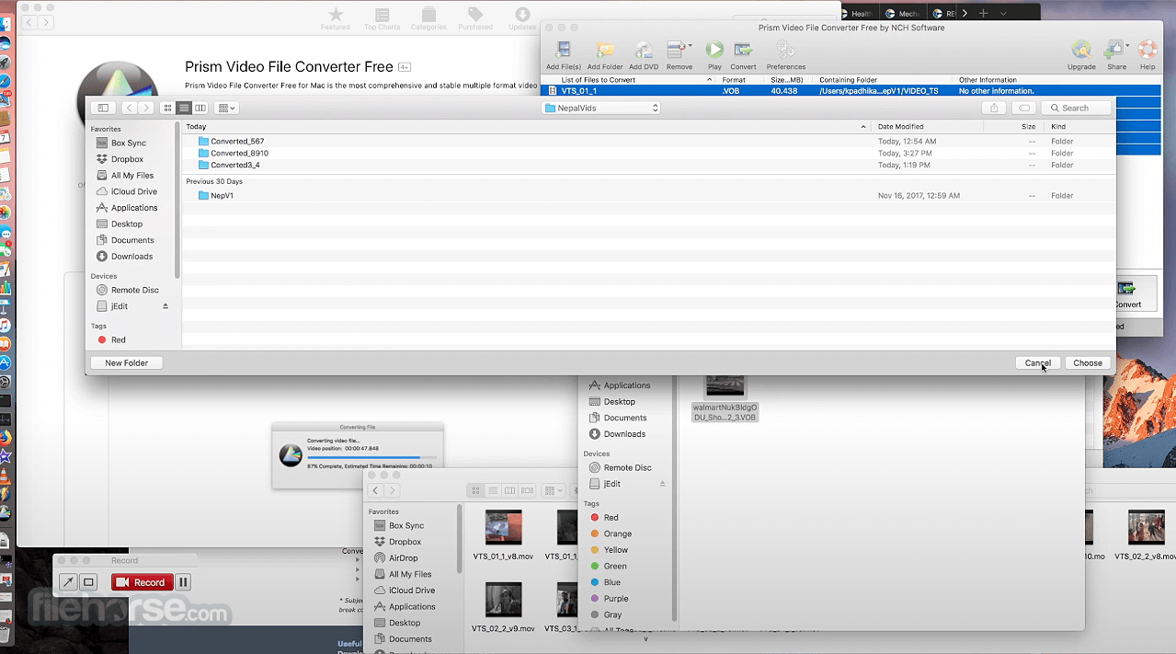Open Preferences in Prism toolbar
The image size is (1176, 654).
tap(785, 55)
